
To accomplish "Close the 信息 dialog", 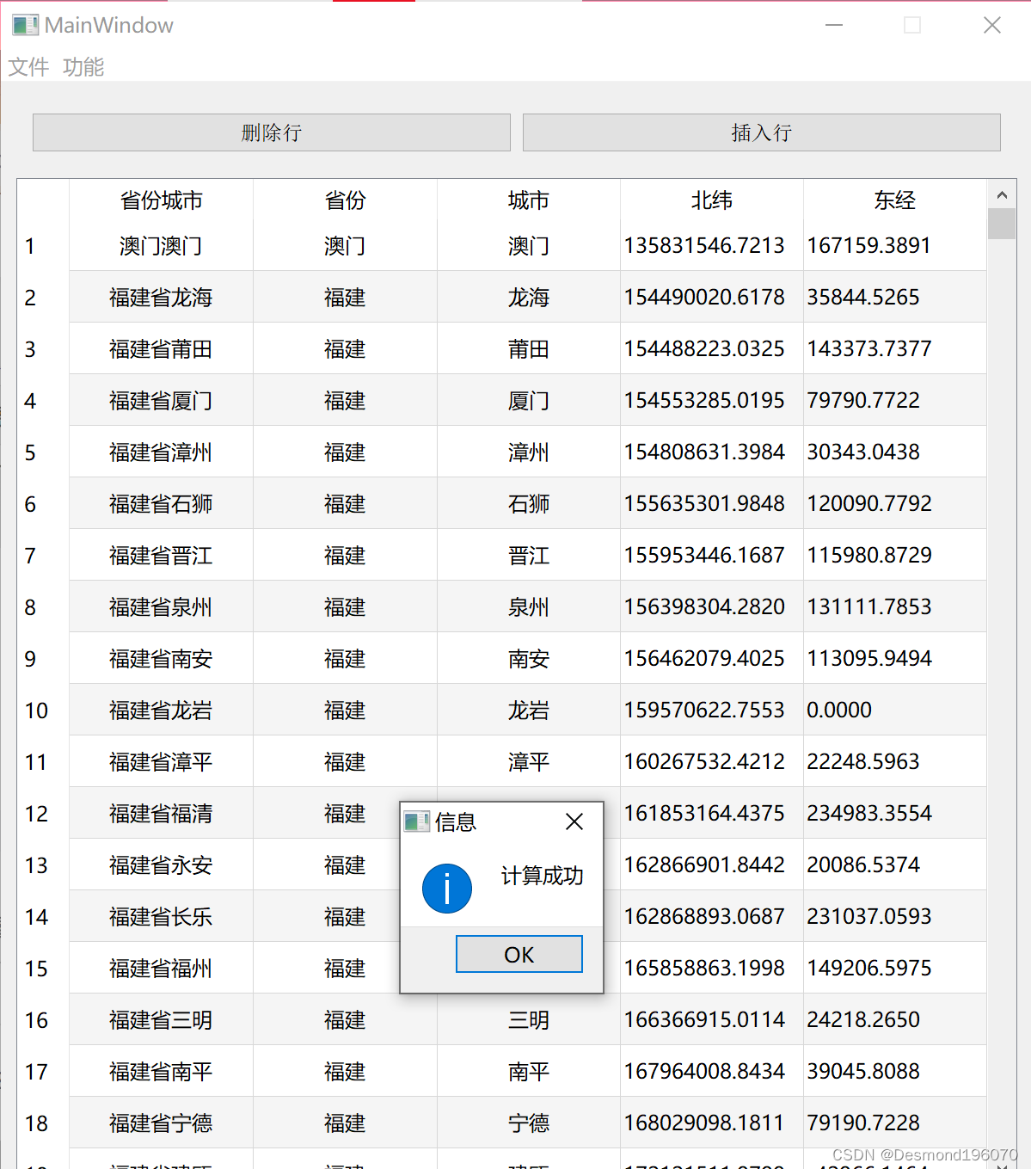I will (x=574, y=821).
